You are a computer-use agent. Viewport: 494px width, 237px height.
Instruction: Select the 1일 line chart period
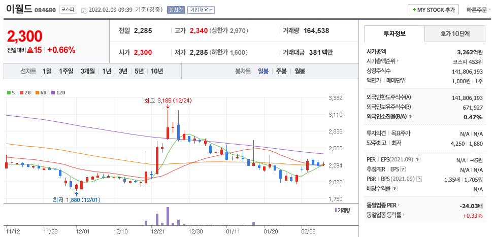coord(47,71)
